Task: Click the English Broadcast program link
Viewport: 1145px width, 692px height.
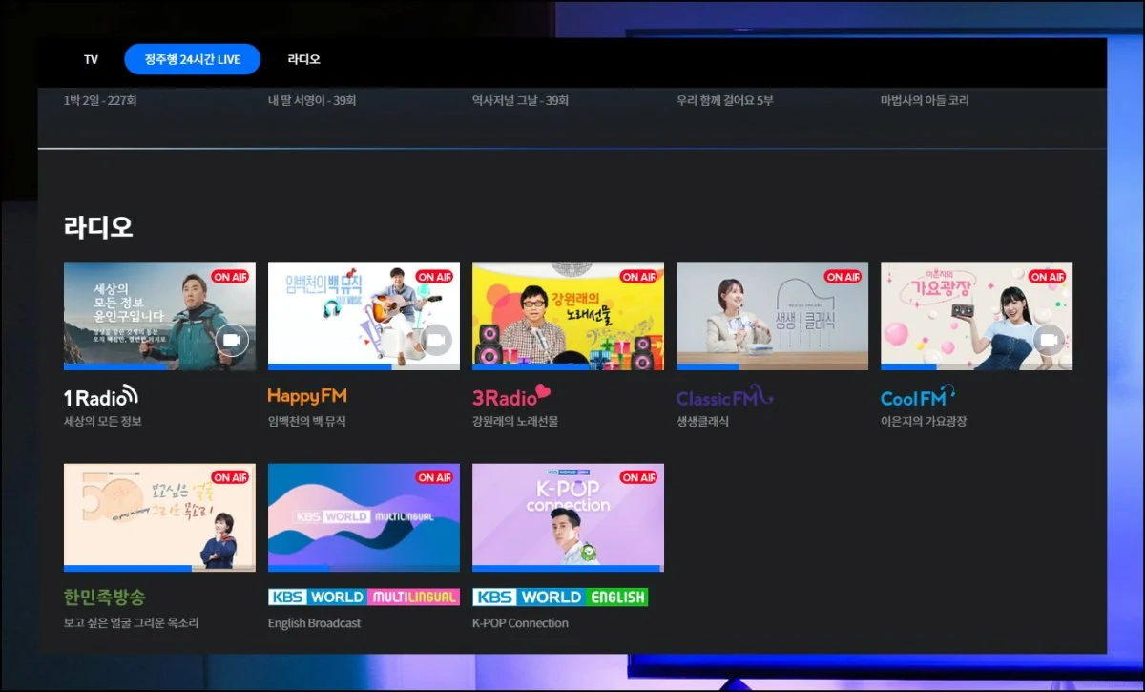Action: (314, 623)
